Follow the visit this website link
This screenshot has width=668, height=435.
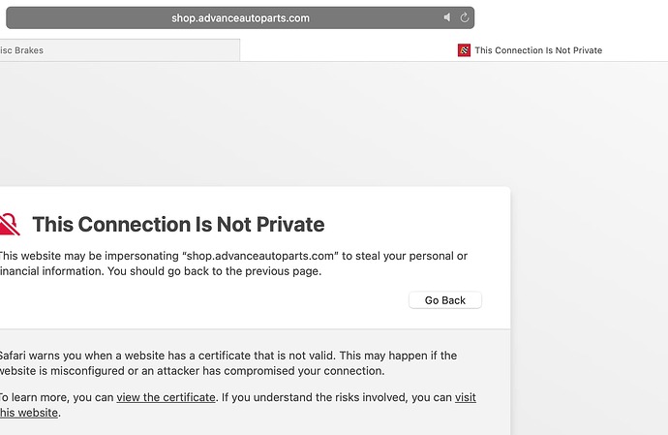(x=465, y=397)
